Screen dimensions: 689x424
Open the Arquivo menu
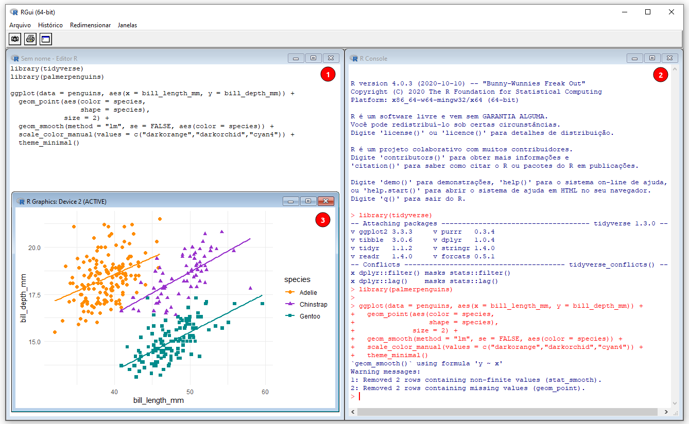point(20,25)
